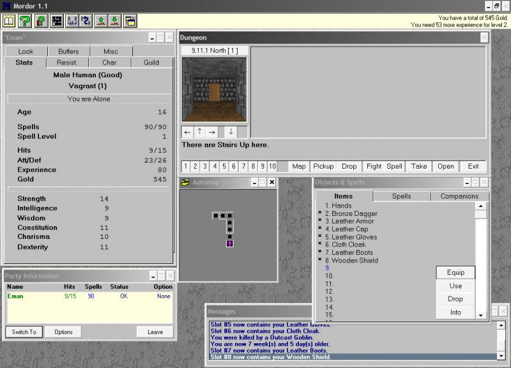Select the Items tab

coord(344,196)
